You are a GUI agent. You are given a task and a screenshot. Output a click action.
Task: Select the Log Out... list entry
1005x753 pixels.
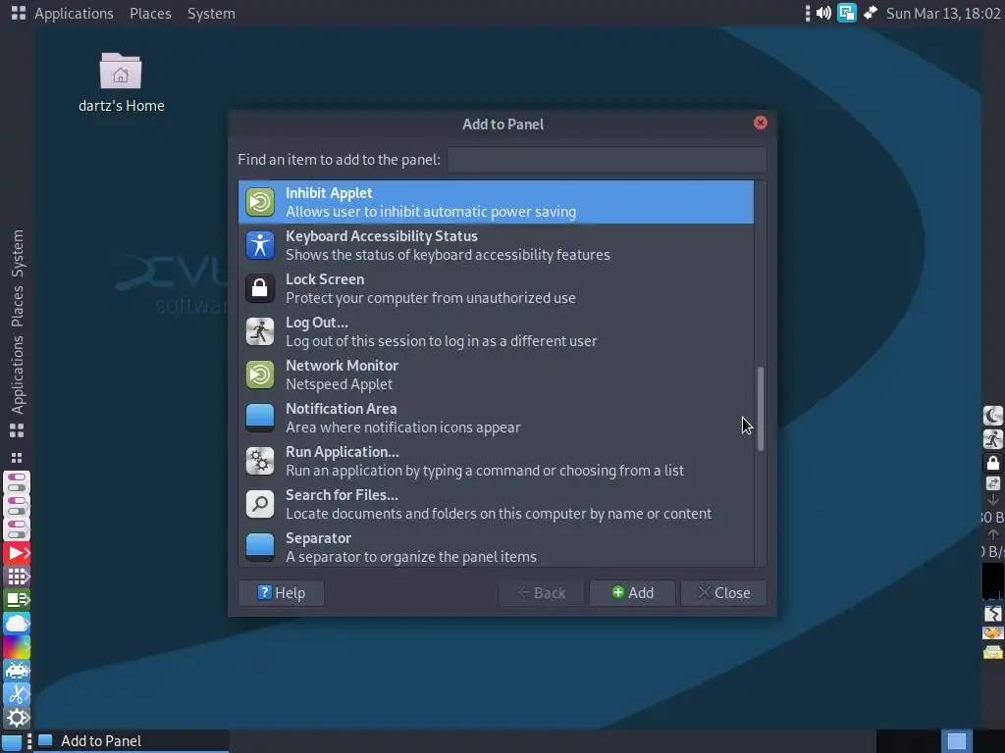click(x=496, y=331)
